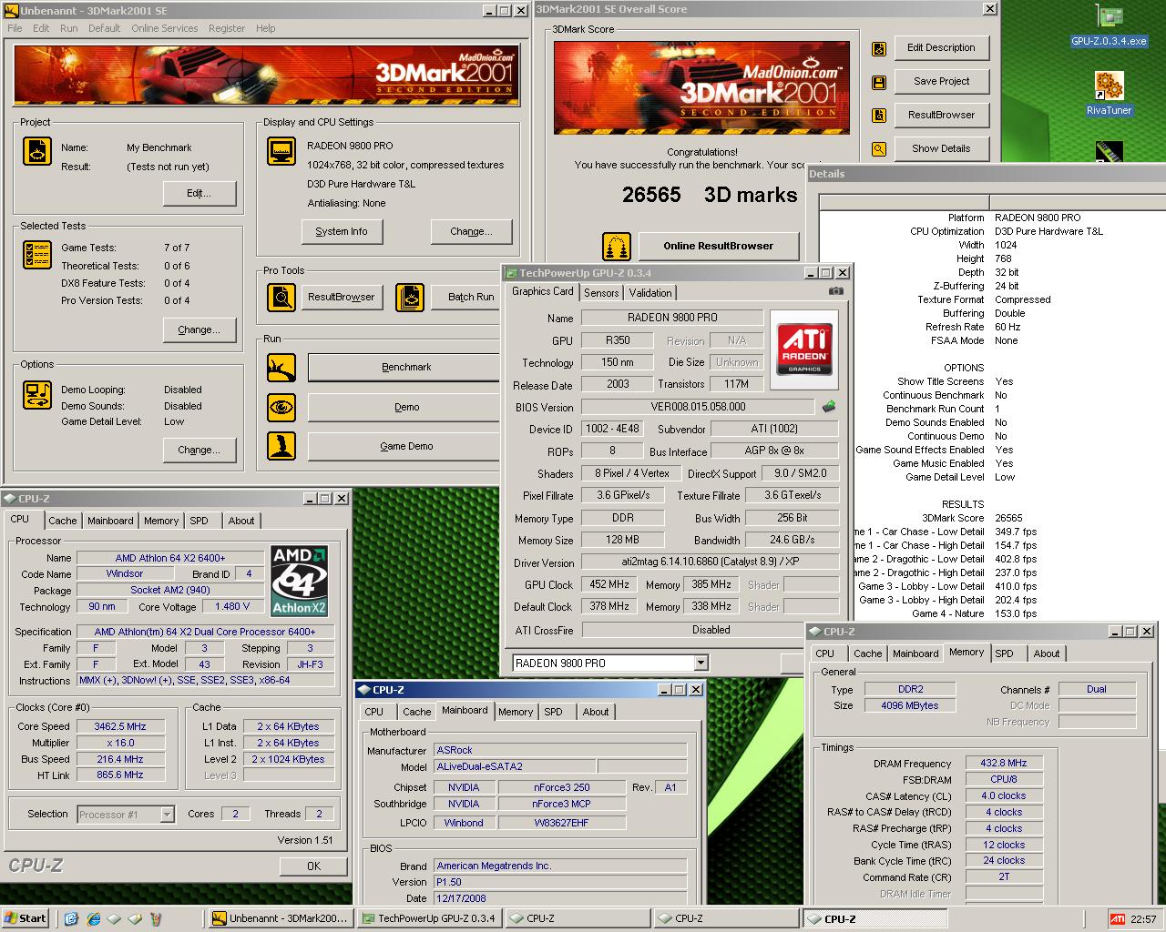Viewport: 1166px width, 932px height.
Task: Click the Options demo looping icon
Action: [x=37, y=394]
